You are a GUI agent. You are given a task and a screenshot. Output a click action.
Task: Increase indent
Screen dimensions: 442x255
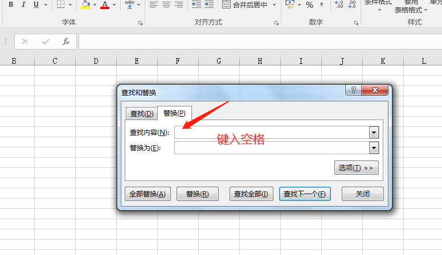tap(209, 5)
